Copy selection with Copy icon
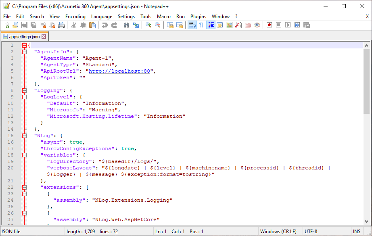372x236 pixels. (83, 25)
